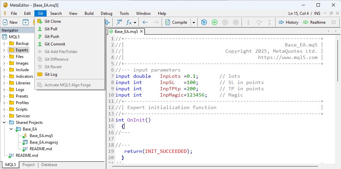Click the Compile checklist icon
Viewport: 341px width, 169px height.
tap(168, 22)
